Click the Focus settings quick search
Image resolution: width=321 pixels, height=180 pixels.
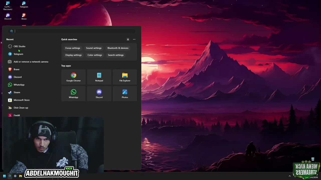pos(73,48)
